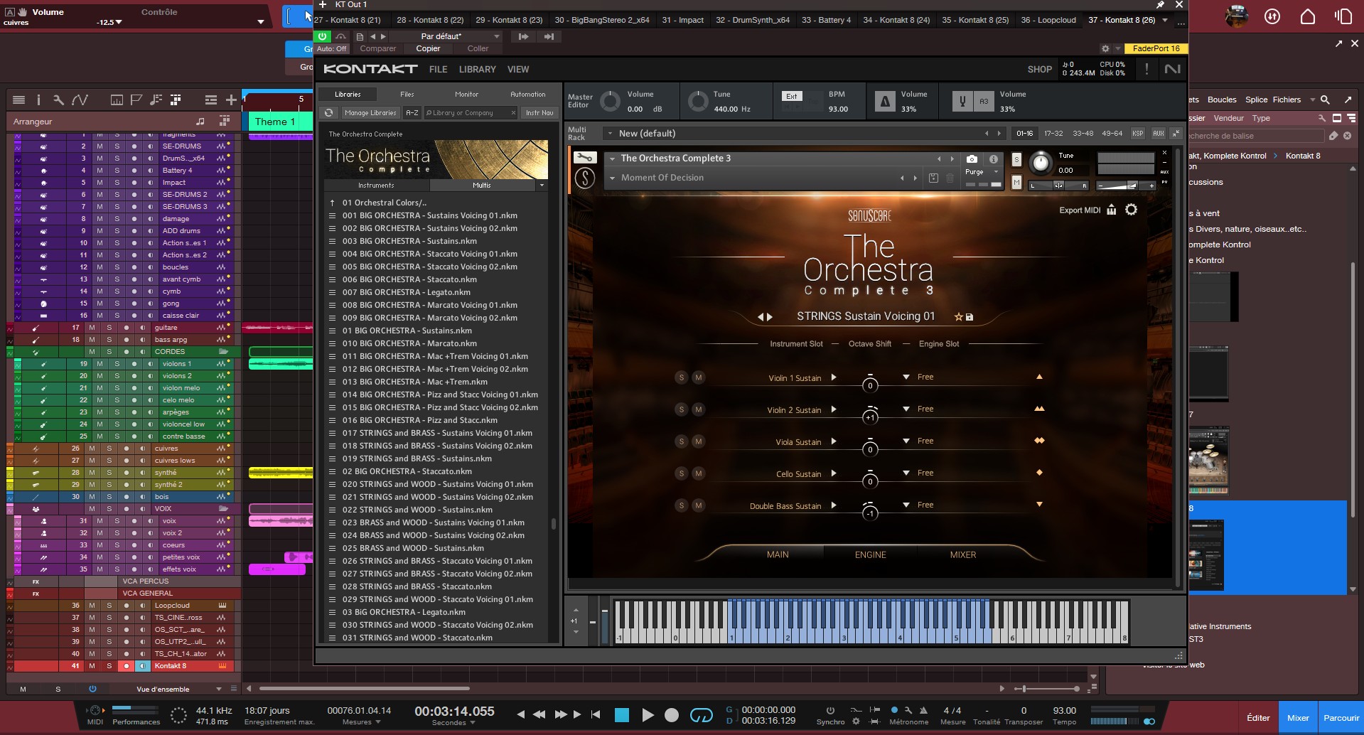Click the refresh libraries icon

(328, 113)
